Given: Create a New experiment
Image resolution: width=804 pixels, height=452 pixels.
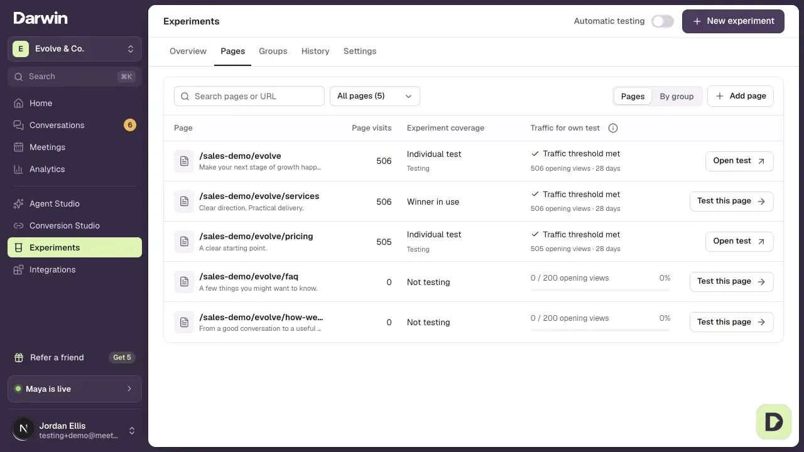Looking at the screenshot, I should click(x=733, y=21).
